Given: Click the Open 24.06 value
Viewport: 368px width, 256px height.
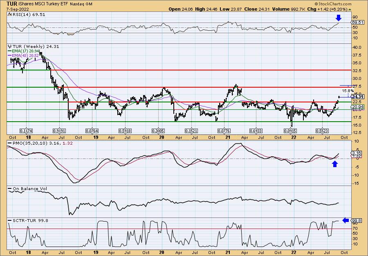Looking at the screenshot, I should point(181,9).
